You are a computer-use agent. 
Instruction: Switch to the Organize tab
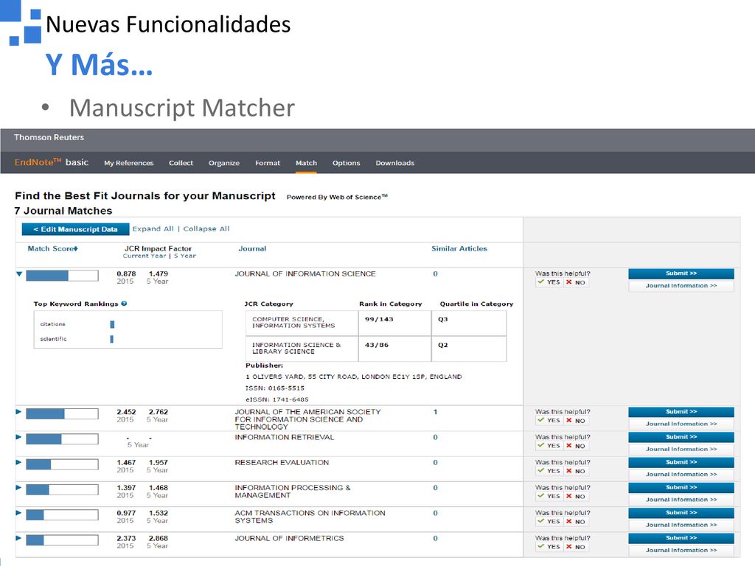click(x=224, y=163)
